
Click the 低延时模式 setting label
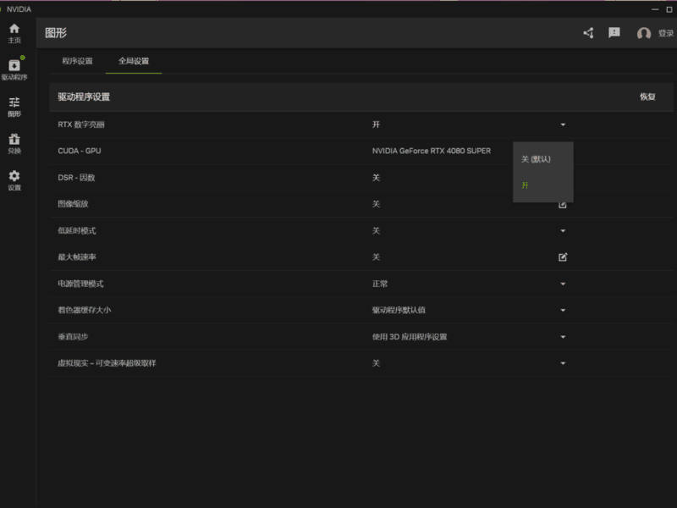77,230
